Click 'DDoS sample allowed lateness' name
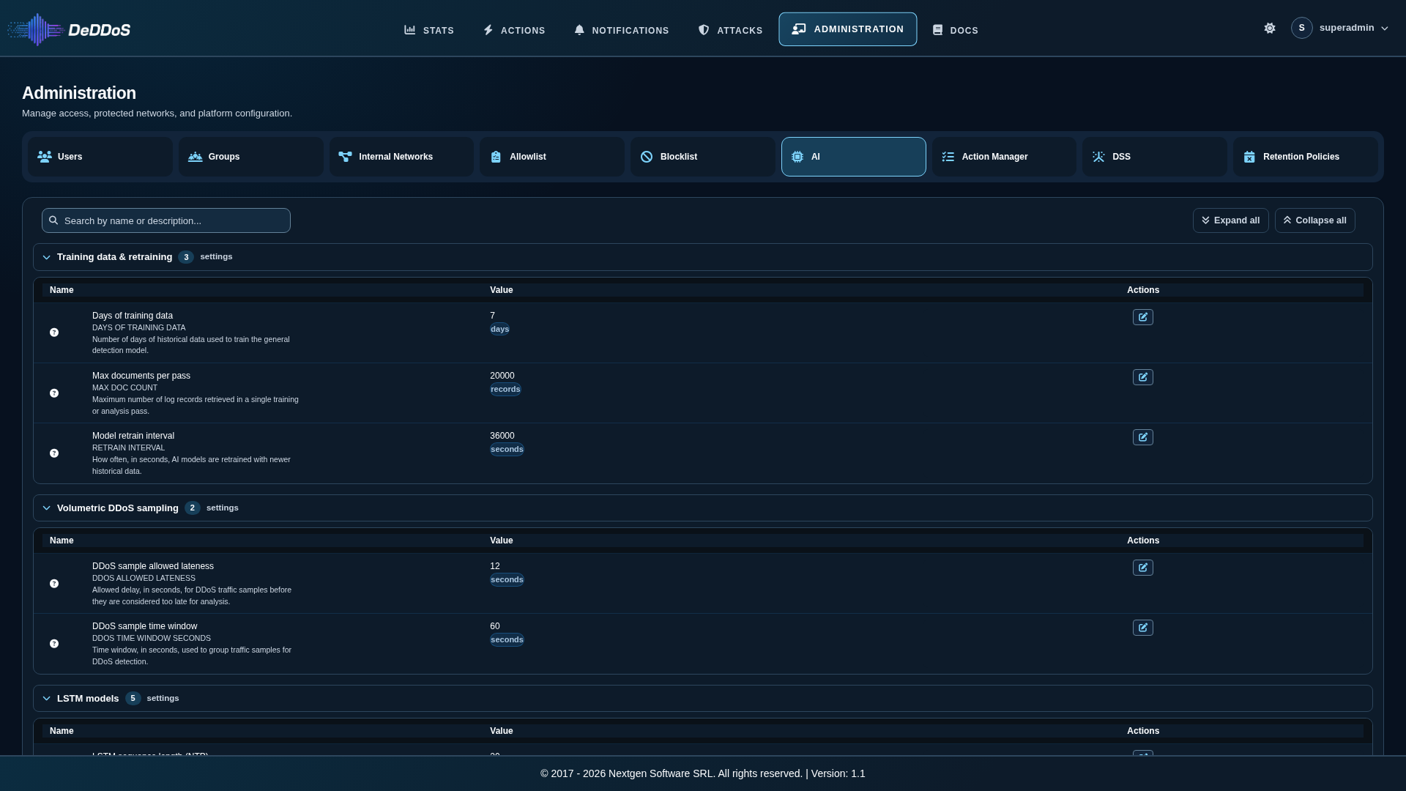1406x791 pixels. 153,566
